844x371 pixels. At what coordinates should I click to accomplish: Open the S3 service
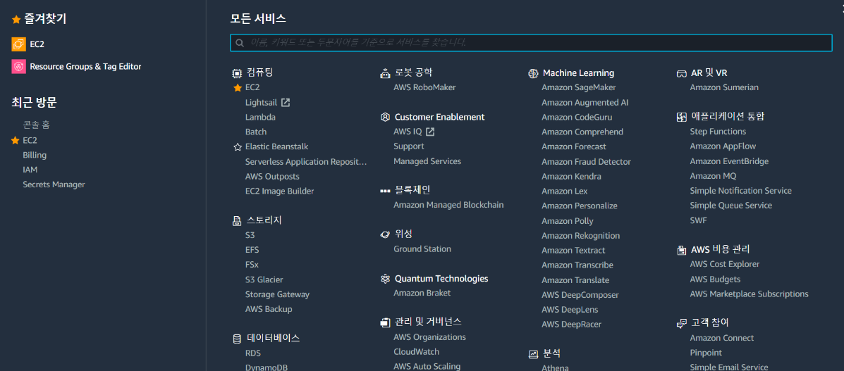250,235
